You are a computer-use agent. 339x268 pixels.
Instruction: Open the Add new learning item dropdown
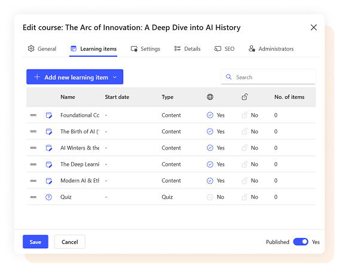coord(75,77)
